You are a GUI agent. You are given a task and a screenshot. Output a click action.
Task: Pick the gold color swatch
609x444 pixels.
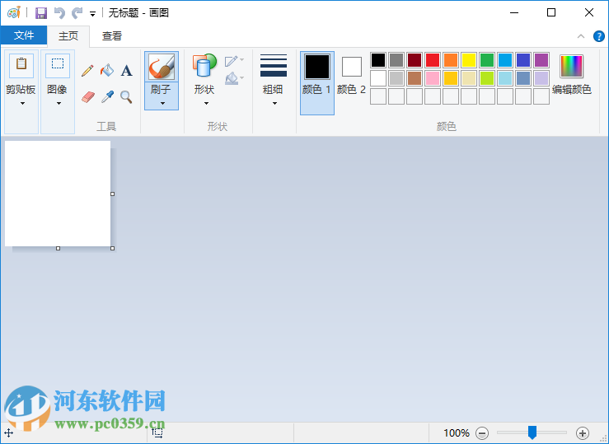click(x=451, y=78)
